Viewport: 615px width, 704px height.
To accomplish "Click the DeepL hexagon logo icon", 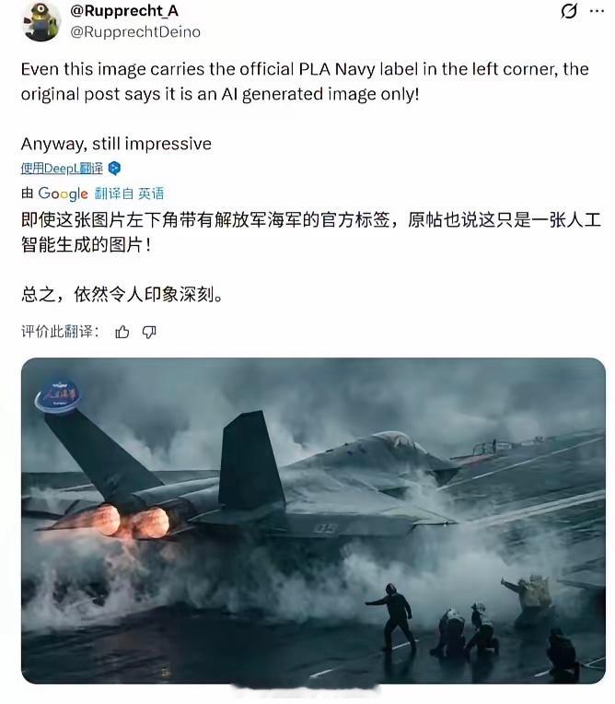I will pos(115,169).
